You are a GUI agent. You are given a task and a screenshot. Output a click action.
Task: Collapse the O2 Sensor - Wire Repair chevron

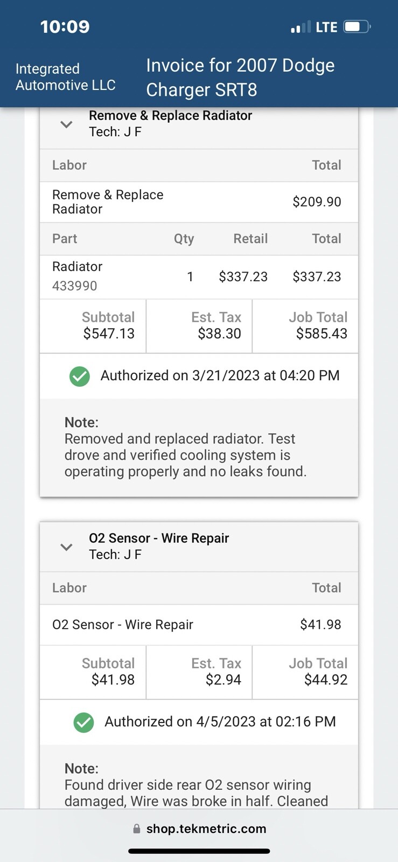66,547
